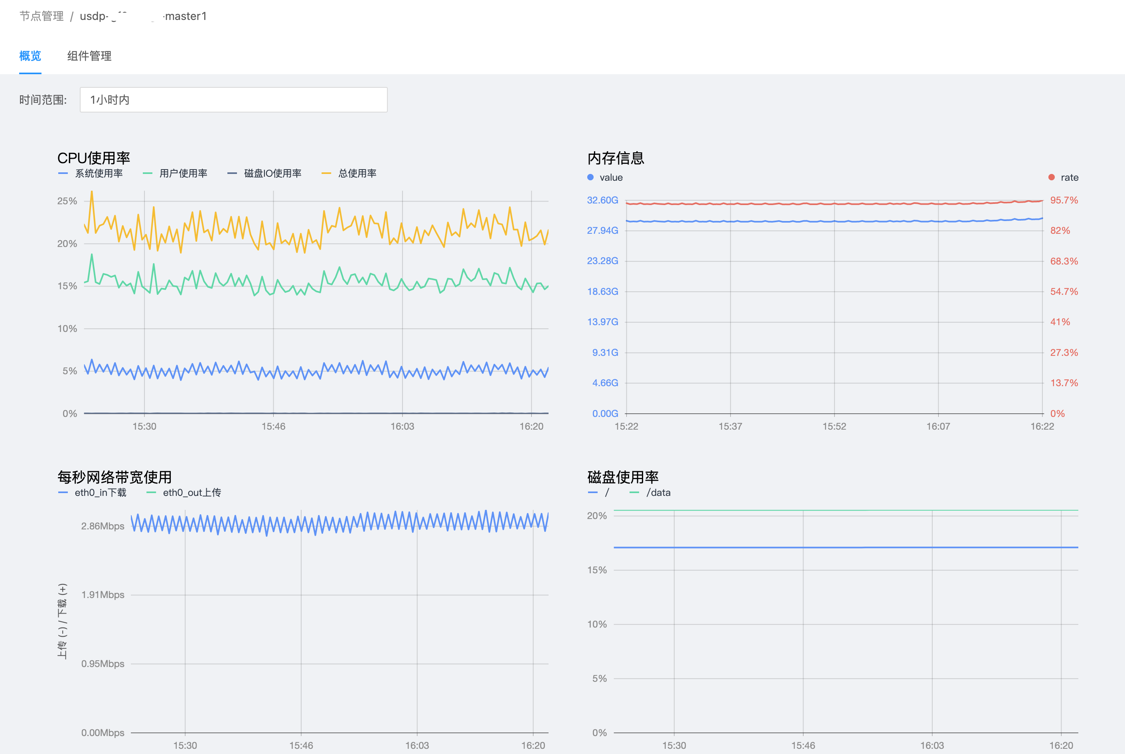Click the 95.7% label on memory rate axis

tap(1064, 200)
